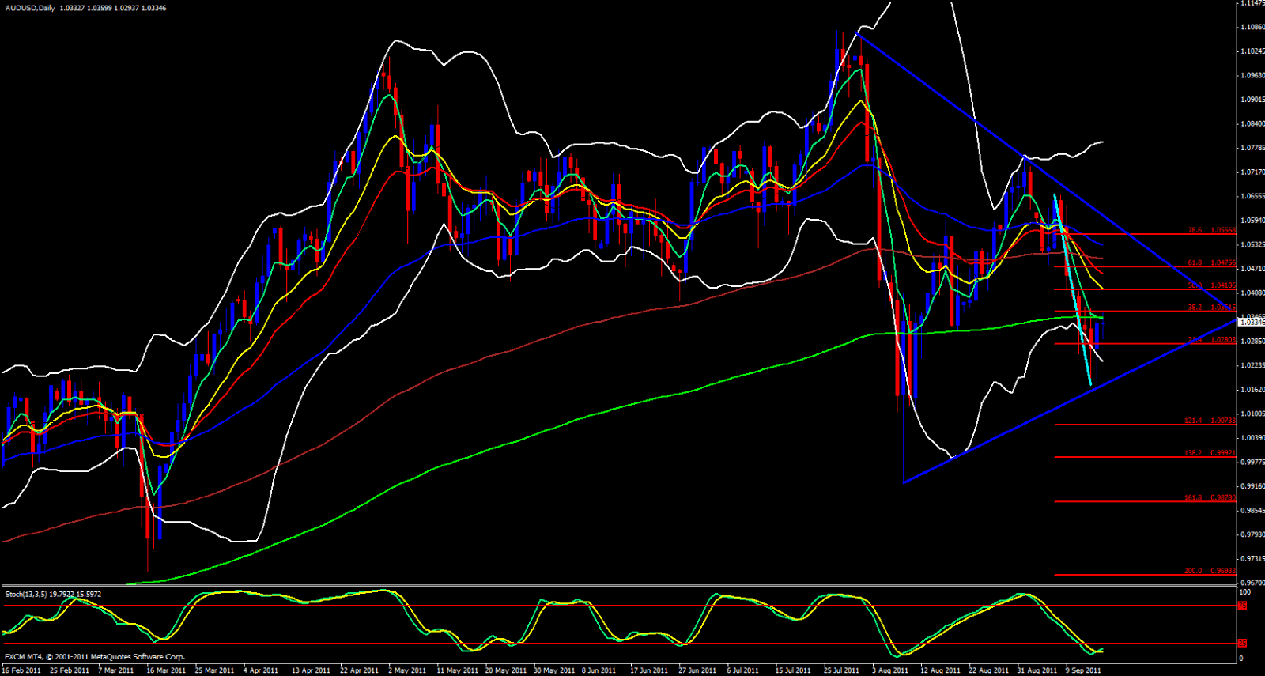Screen dimensions: 1265x676
Task: Click the FXCM MT4 MetaQuotes copyright text
Action: tap(95, 657)
